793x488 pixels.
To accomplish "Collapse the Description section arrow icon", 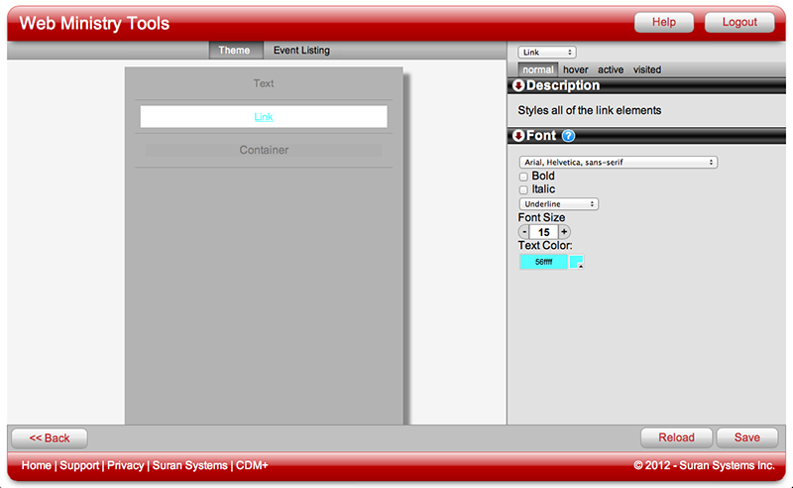I will click(518, 86).
